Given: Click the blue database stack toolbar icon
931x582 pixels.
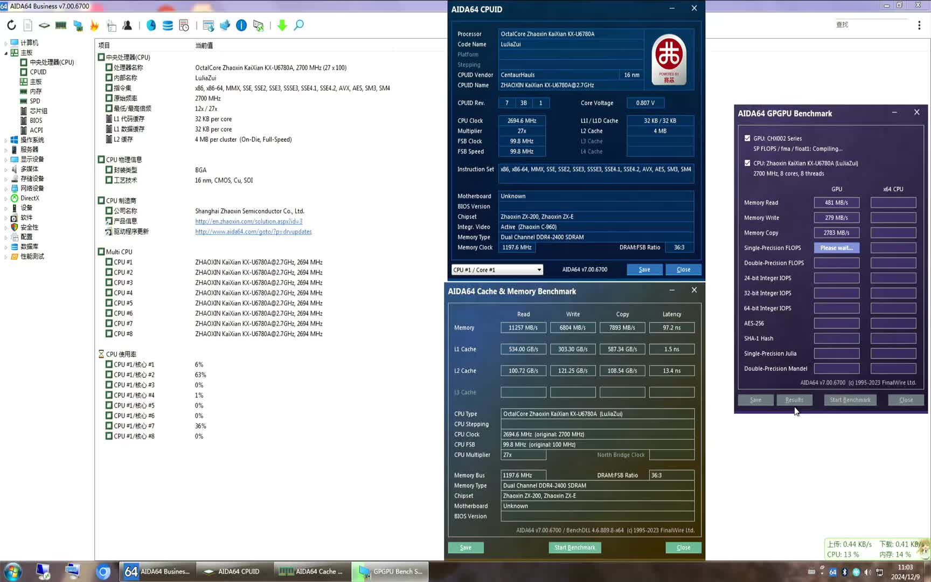Looking at the screenshot, I should click(168, 25).
